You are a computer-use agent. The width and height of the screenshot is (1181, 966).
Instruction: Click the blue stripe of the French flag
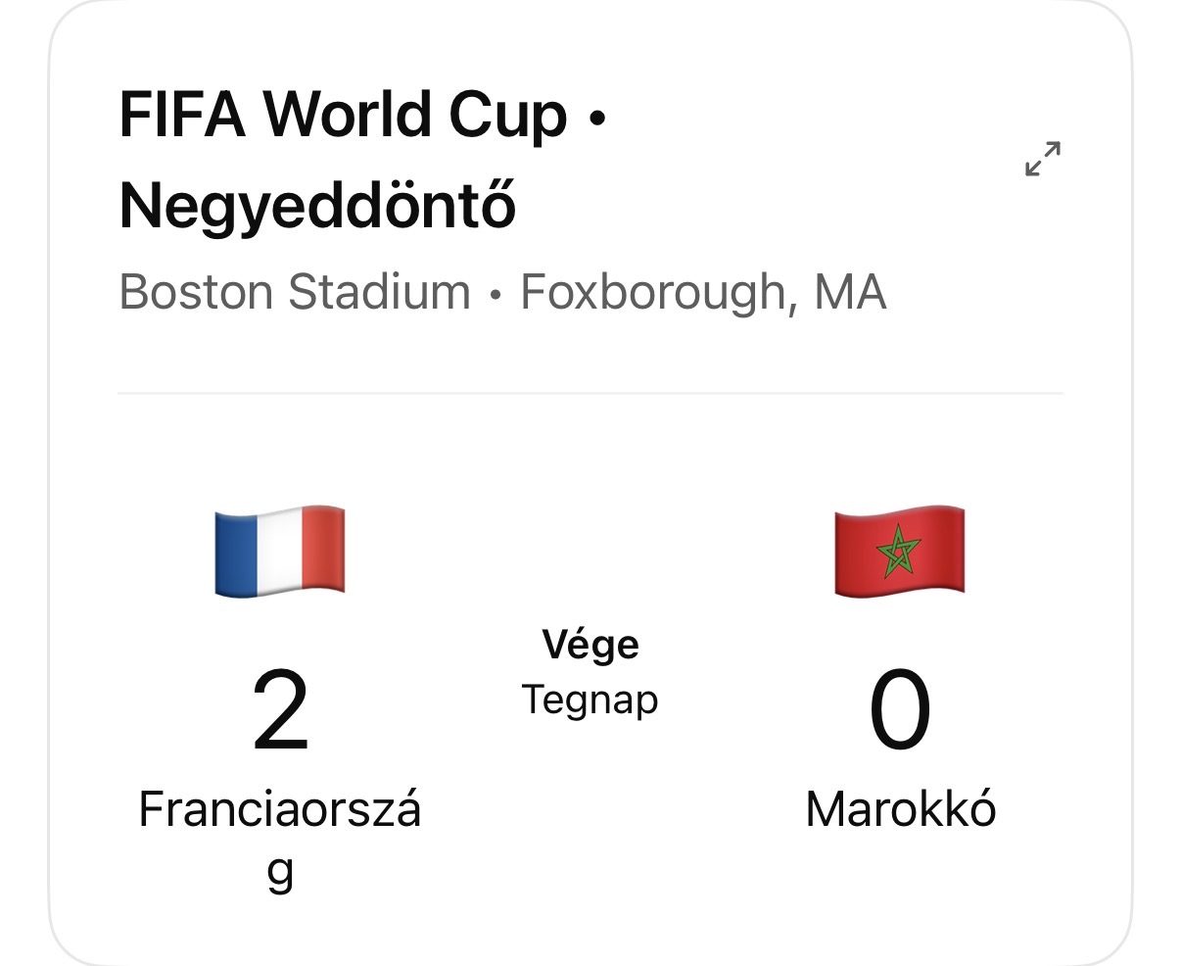[236, 552]
